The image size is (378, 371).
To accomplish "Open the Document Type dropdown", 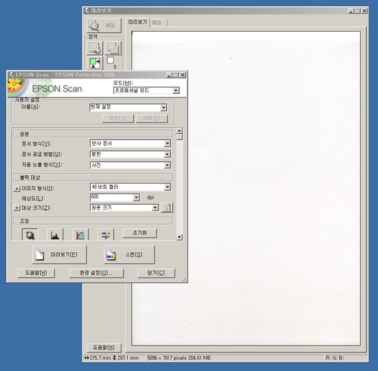I will [167, 144].
